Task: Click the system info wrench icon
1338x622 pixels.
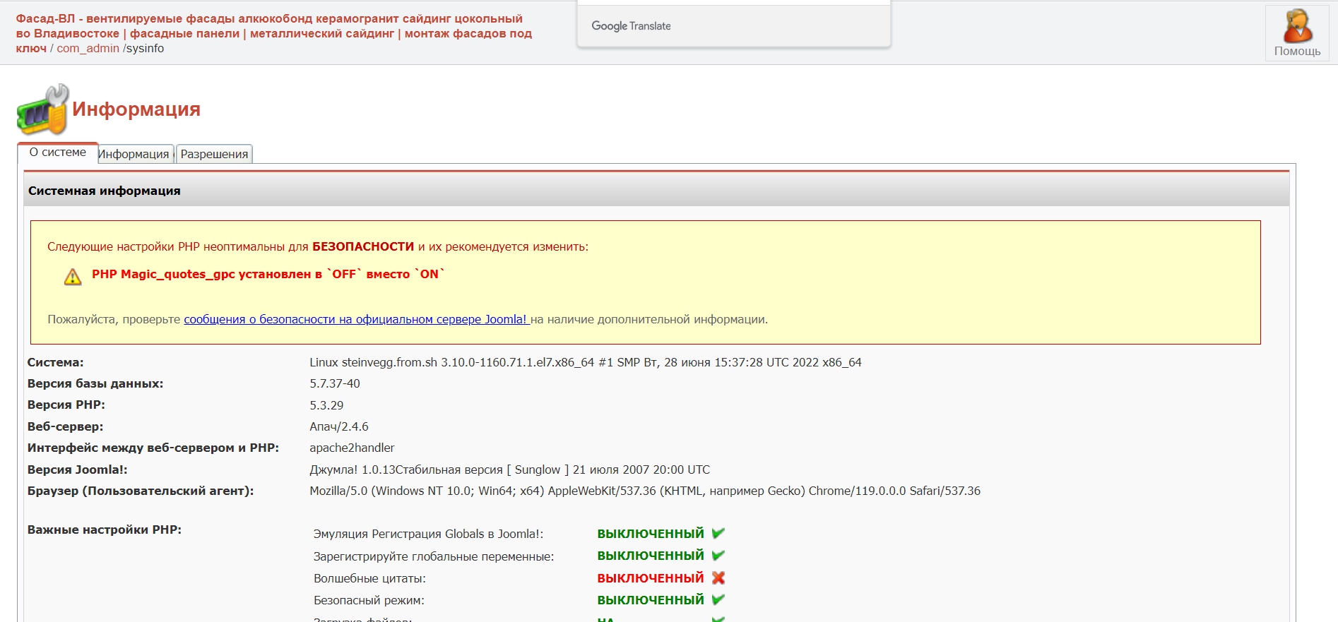Action: pyautogui.click(x=43, y=109)
